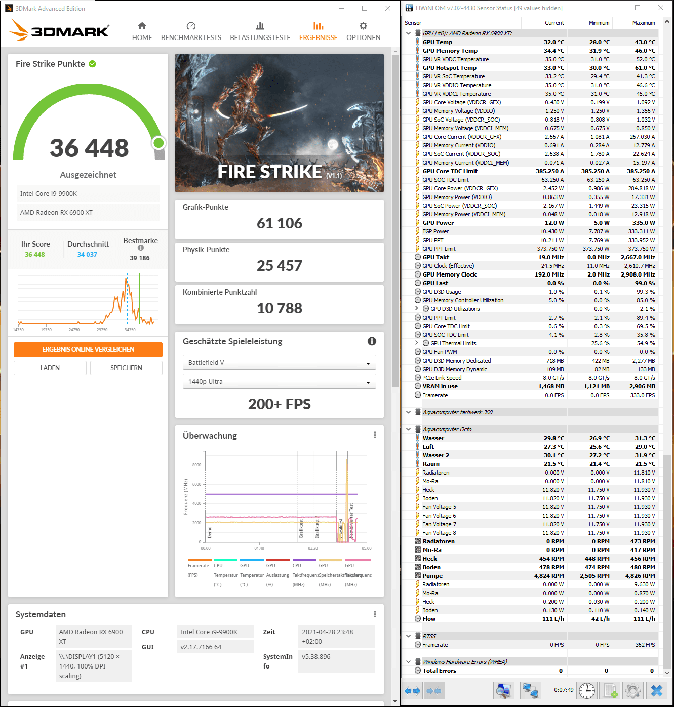674x707 pixels.
Task: Click the Maximum column header
Action: (x=635, y=23)
